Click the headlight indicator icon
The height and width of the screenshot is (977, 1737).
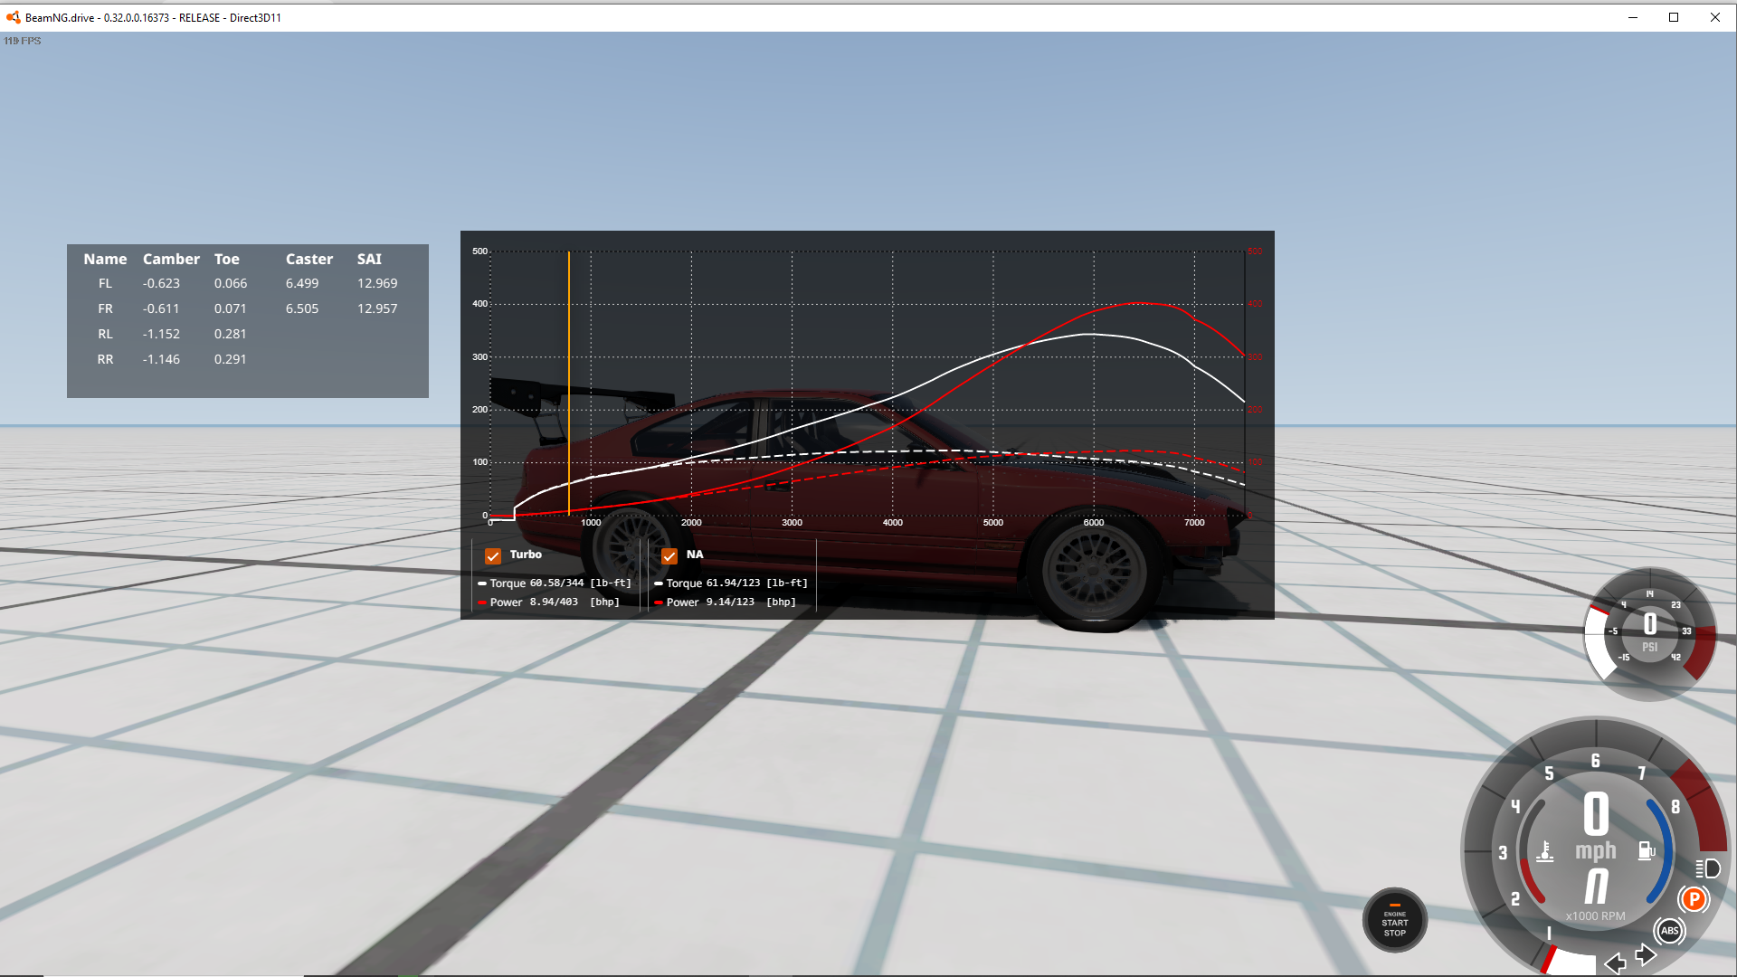click(1707, 868)
